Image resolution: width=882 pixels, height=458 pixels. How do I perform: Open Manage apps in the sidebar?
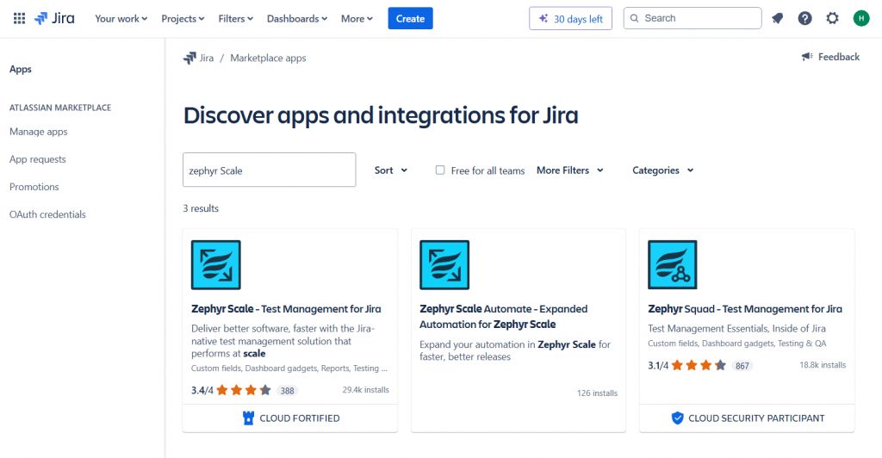[x=38, y=132]
